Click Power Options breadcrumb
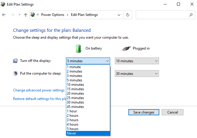 click(x=53, y=15)
